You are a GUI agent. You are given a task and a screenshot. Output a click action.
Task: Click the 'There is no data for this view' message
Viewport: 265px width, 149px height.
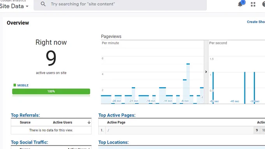(x=51, y=130)
